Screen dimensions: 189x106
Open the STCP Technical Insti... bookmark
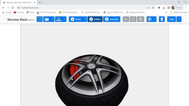47,12
